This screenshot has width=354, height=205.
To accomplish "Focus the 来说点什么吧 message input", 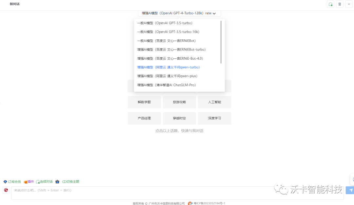I will click(x=177, y=193).
